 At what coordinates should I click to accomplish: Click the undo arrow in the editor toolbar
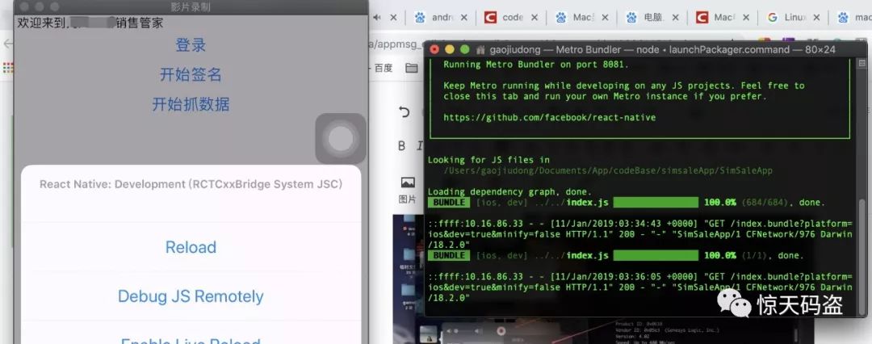point(405,112)
